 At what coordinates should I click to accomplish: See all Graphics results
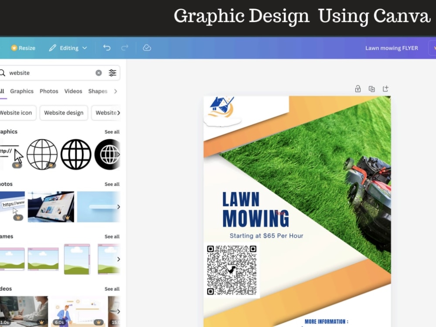point(112,132)
